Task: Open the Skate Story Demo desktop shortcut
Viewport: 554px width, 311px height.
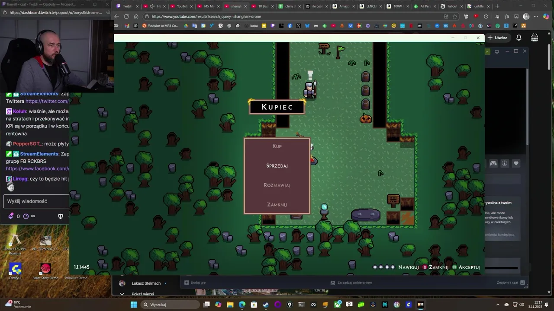Action: pos(45,272)
